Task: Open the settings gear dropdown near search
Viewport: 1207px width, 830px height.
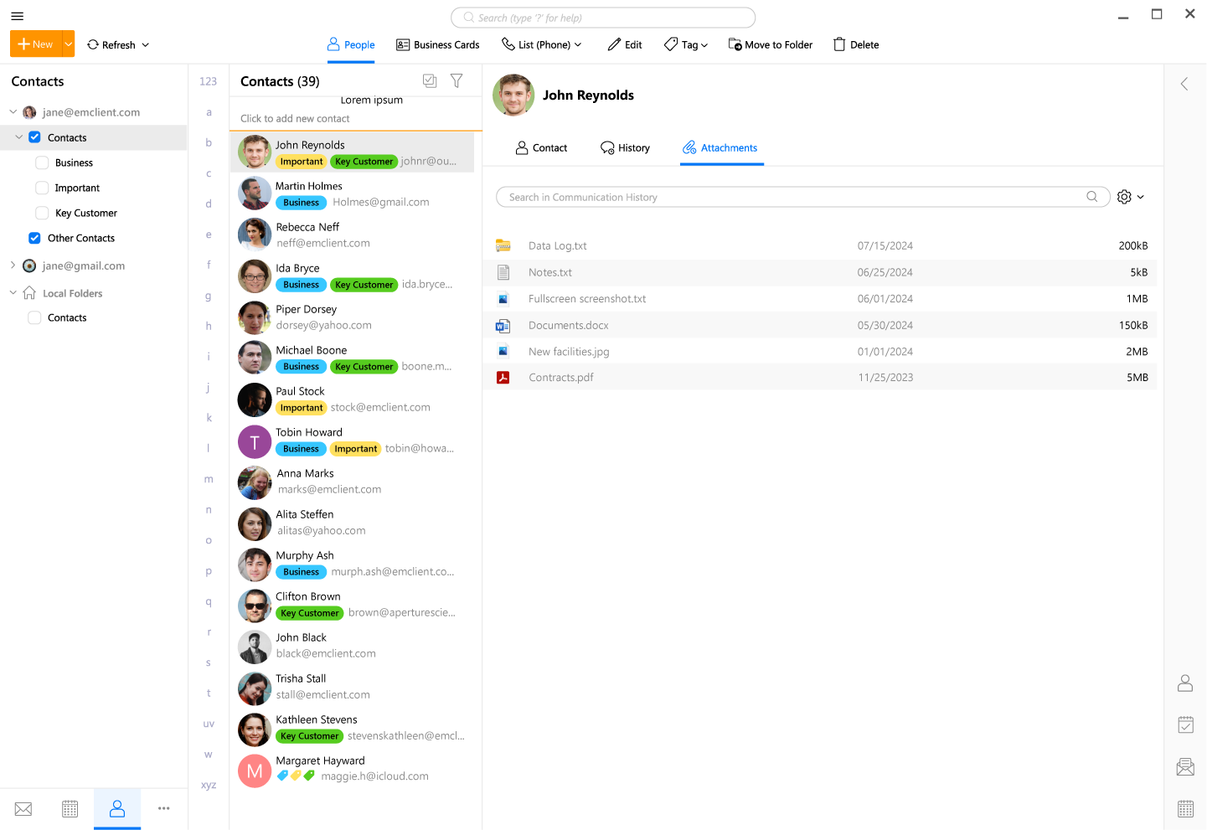Action: pyautogui.click(x=1130, y=197)
